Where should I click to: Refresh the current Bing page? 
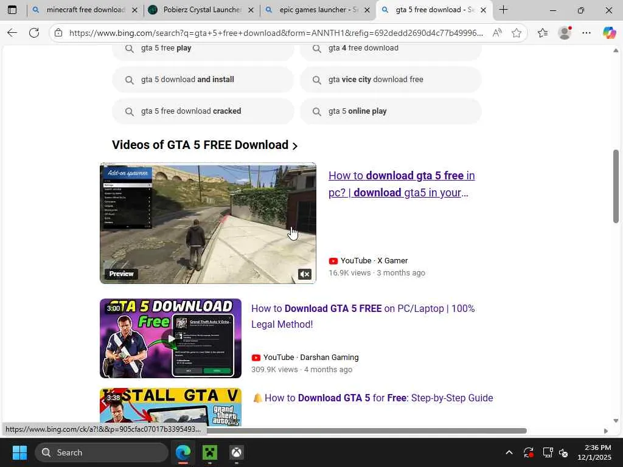(x=34, y=33)
